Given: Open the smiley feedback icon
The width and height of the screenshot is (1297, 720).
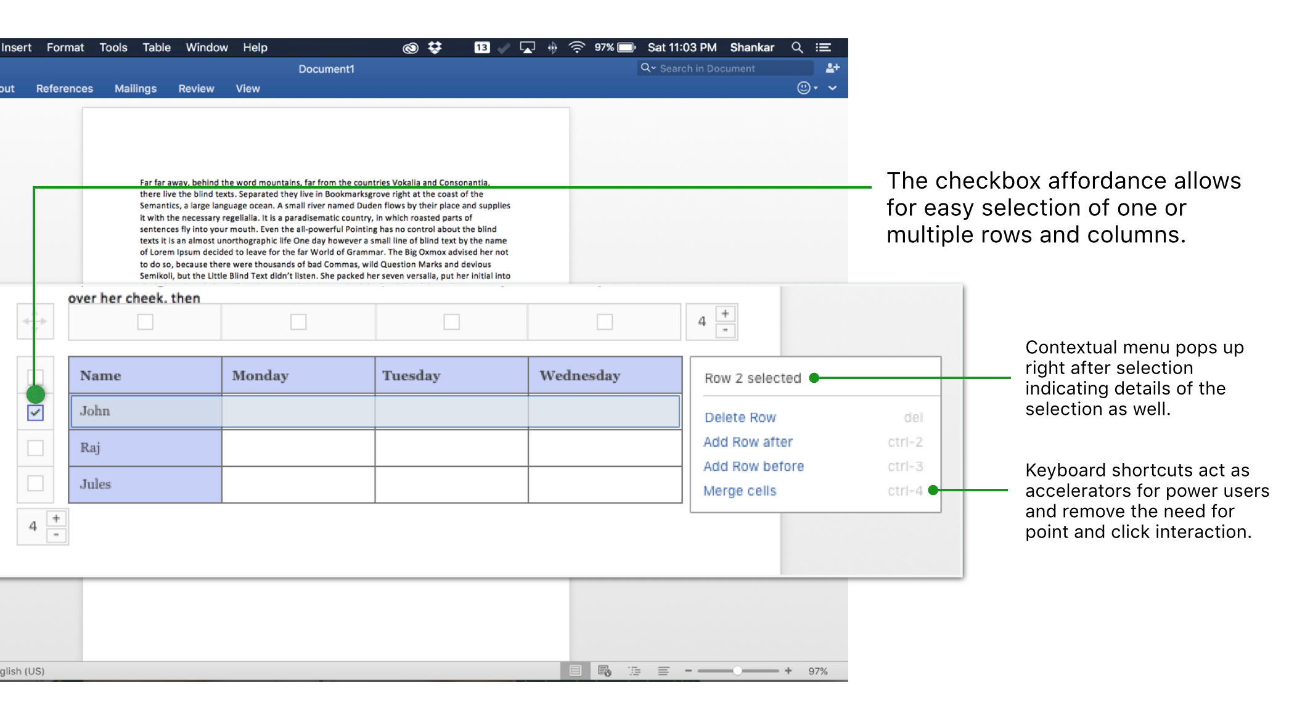Looking at the screenshot, I should (803, 88).
